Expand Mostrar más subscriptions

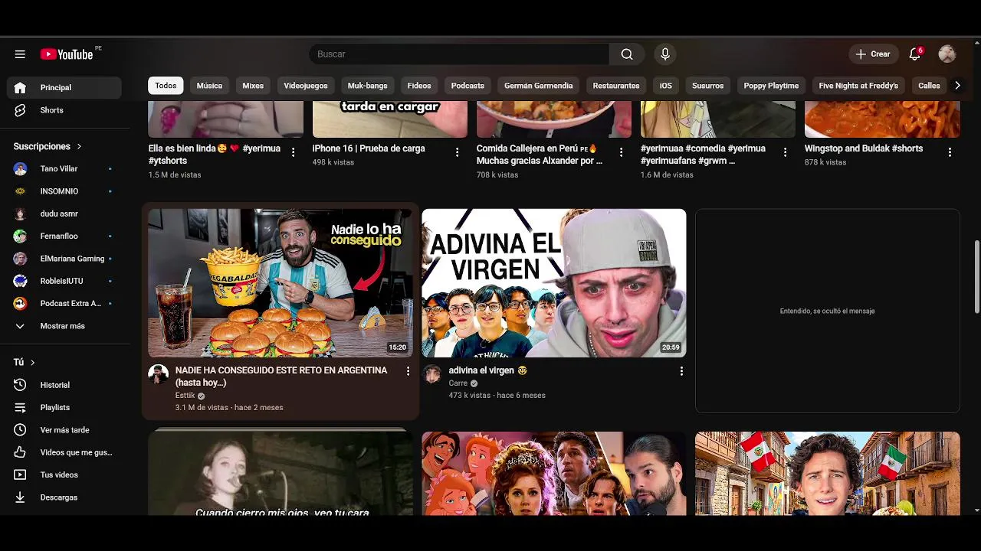(64, 326)
